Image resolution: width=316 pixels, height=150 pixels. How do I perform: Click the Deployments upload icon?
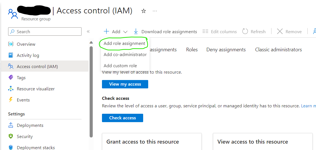point(11,125)
